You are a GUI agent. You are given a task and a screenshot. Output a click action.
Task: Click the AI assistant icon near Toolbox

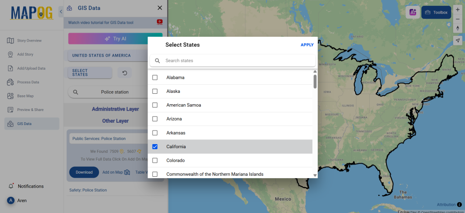pos(412,13)
